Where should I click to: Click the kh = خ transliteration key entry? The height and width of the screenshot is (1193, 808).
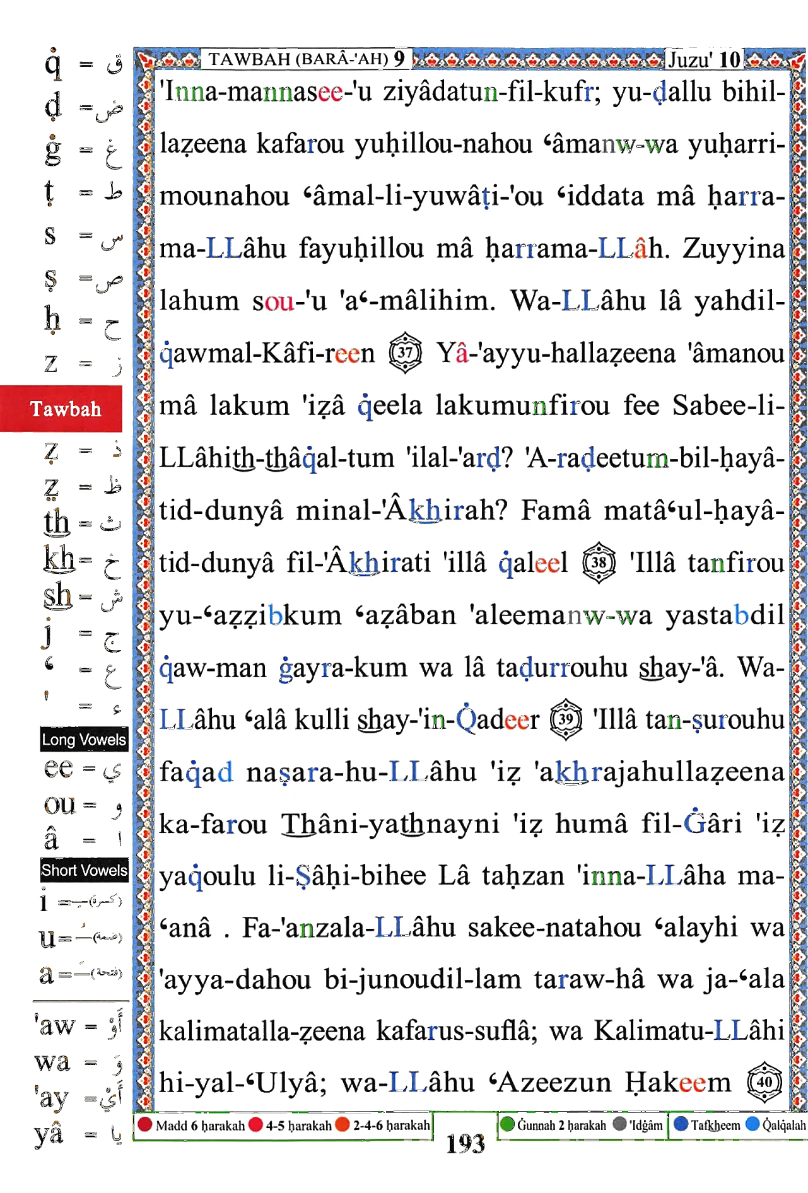click(81, 561)
